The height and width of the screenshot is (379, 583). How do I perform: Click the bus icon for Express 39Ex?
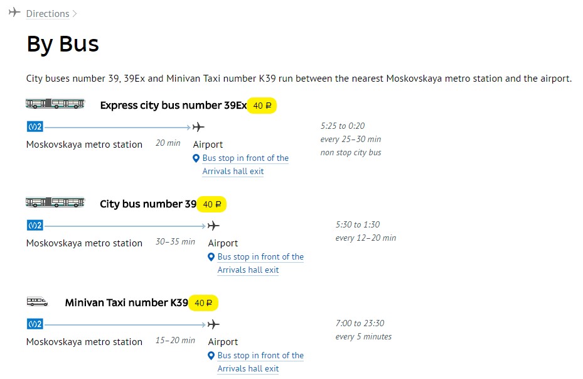[55, 104]
